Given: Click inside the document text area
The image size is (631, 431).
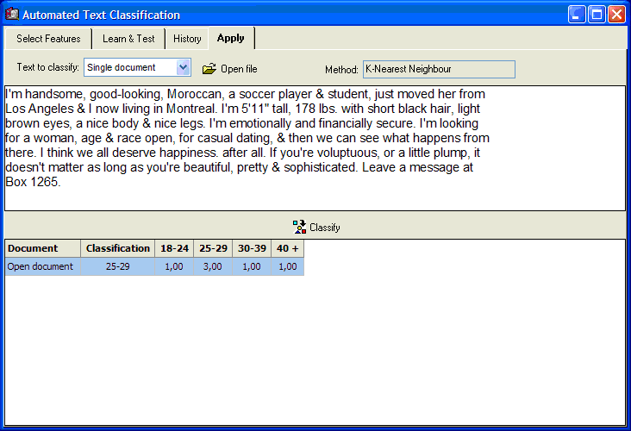Looking at the screenshot, I should pos(314,147).
